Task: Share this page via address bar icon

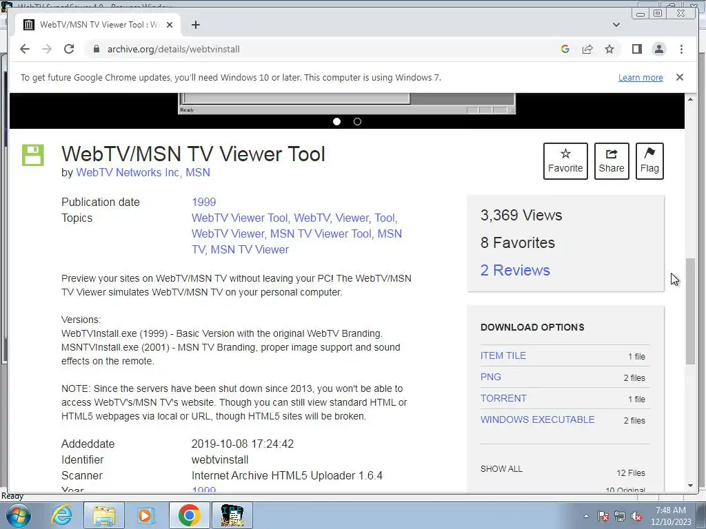Action: tap(587, 49)
